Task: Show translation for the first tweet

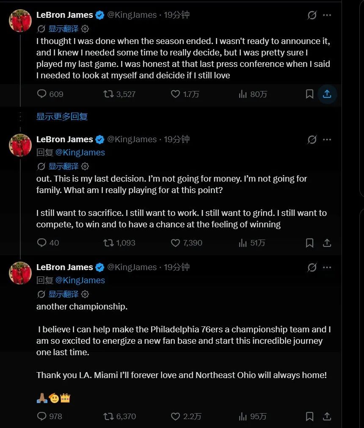Action: 63,29
